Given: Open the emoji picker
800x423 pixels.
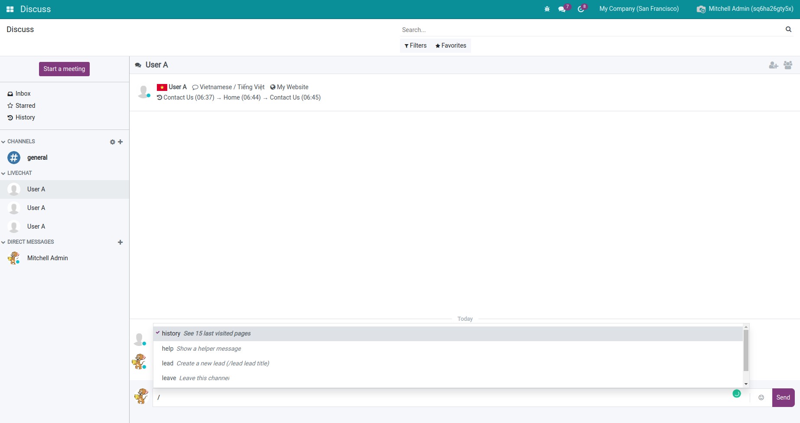Looking at the screenshot, I should point(761,397).
